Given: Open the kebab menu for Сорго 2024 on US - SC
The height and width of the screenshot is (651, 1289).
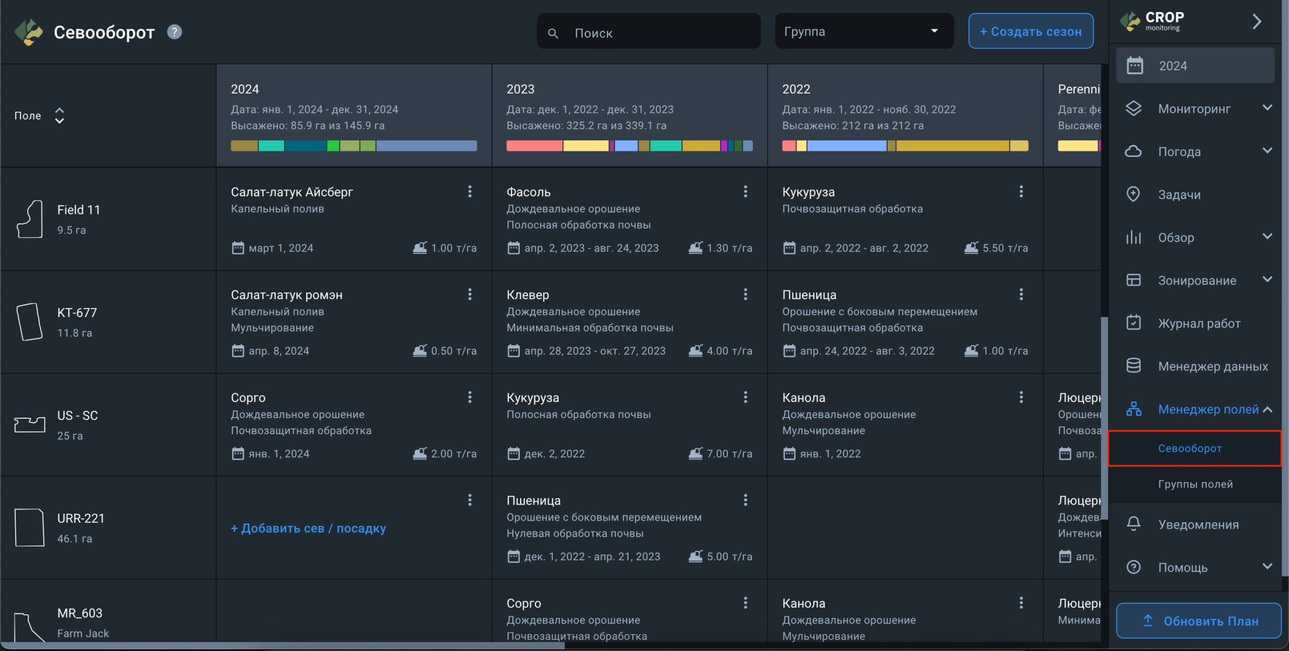Looking at the screenshot, I should [469, 397].
